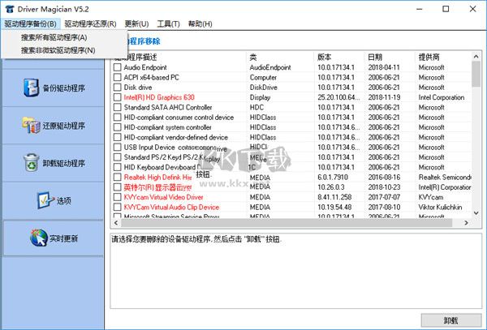Select 备份驱动程序 in the sidebar

53,88
